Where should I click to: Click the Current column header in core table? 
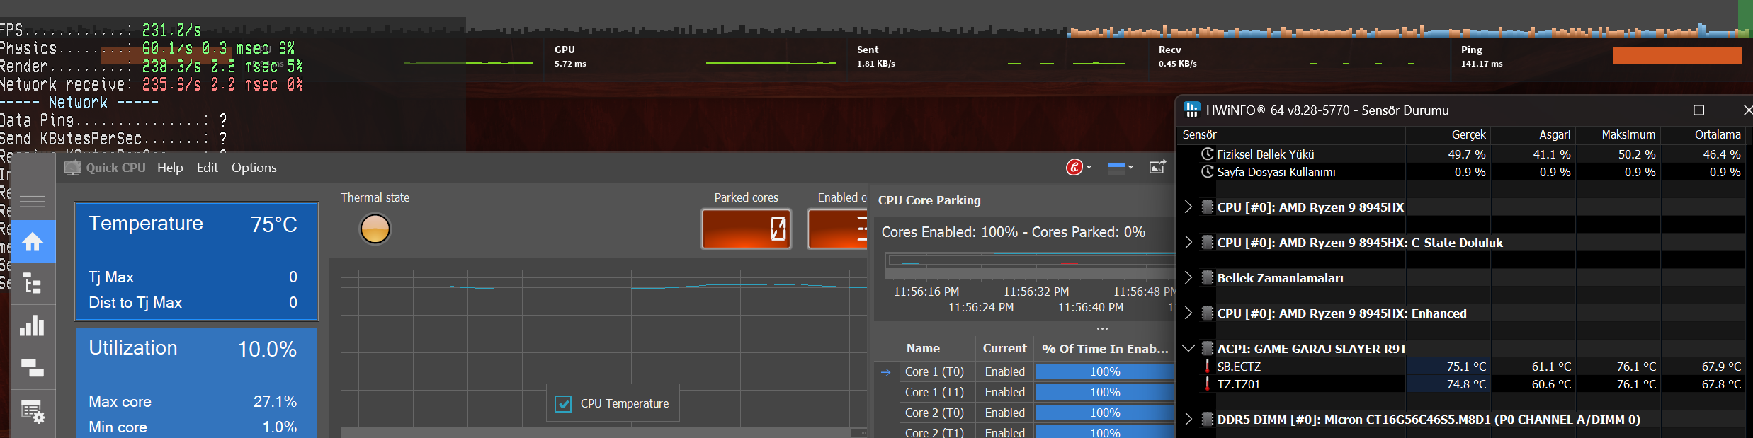point(1004,348)
